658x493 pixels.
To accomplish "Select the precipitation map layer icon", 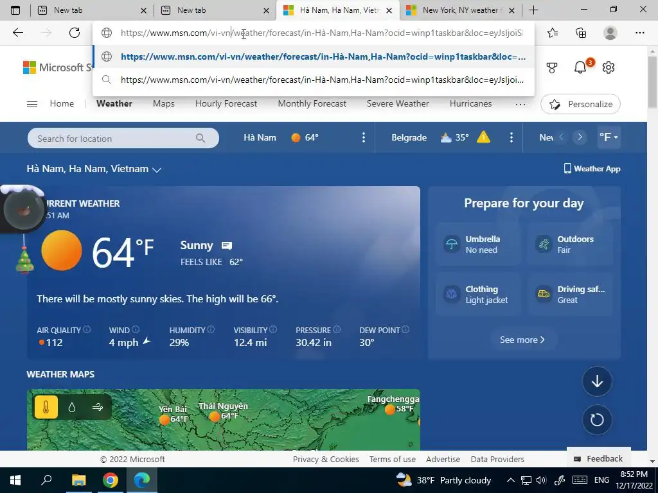I will (x=72, y=407).
